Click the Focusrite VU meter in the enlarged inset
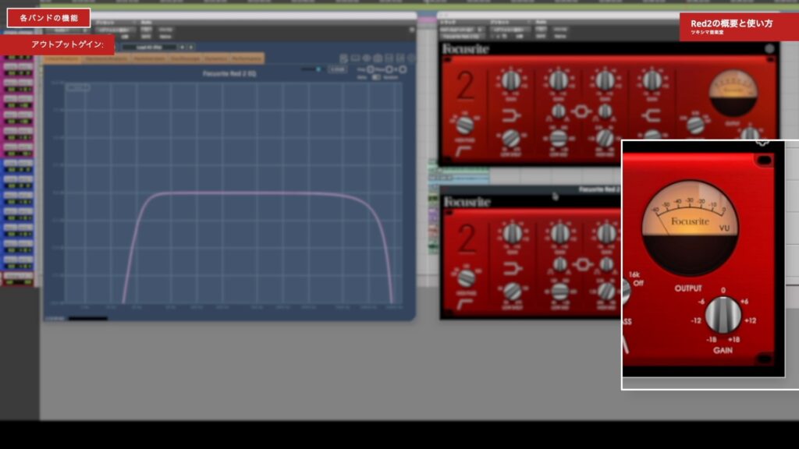799x449 pixels. 690,228
